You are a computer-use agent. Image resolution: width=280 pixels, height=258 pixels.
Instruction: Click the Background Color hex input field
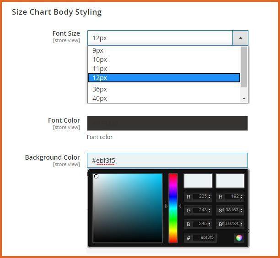[167, 161]
